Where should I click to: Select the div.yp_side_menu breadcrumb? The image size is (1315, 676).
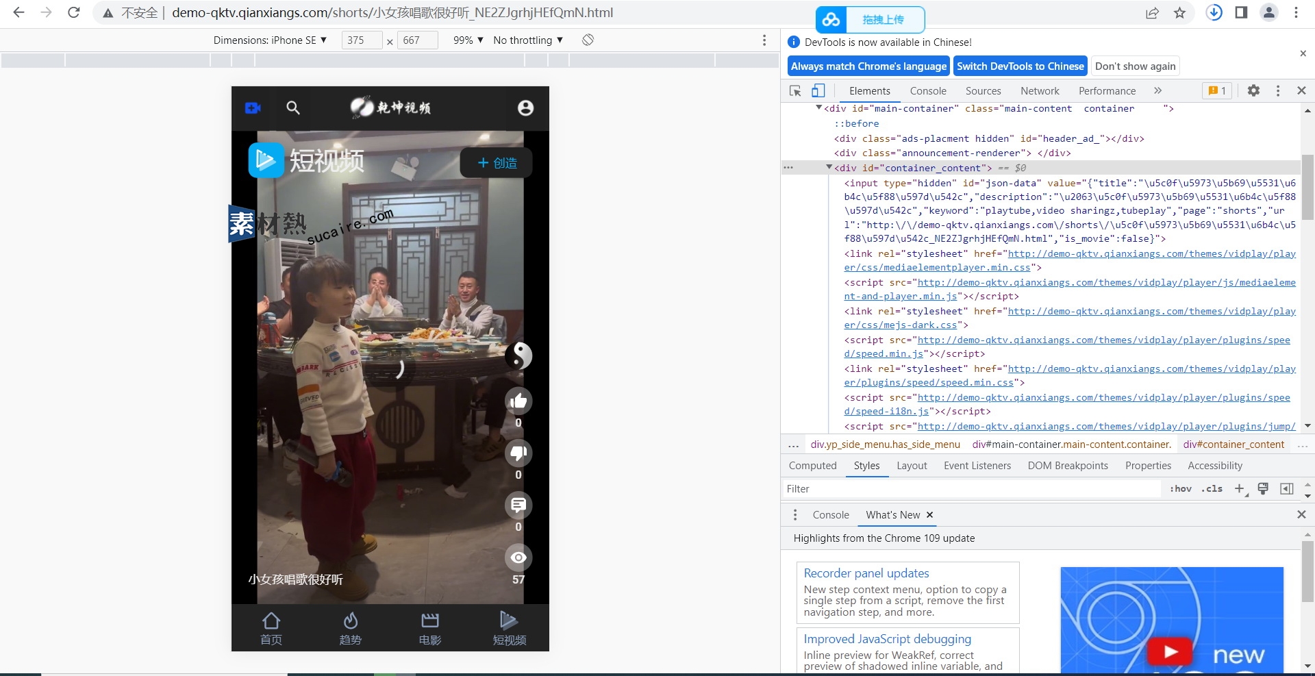[x=885, y=445]
